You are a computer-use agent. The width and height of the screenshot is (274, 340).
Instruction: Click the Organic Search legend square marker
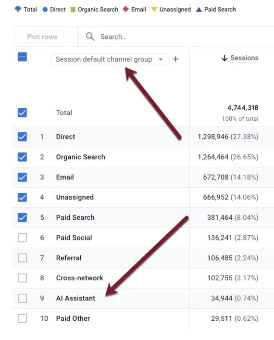[73, 10]
